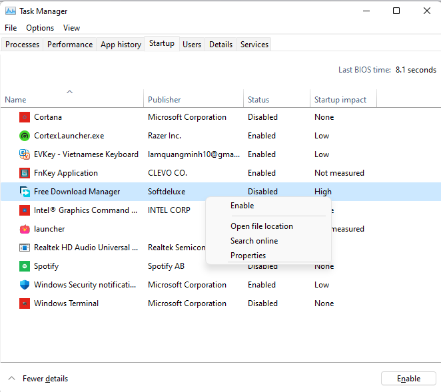Close the Task Manager window
Viewport: 441px width, 392px height.
point(426,11)
